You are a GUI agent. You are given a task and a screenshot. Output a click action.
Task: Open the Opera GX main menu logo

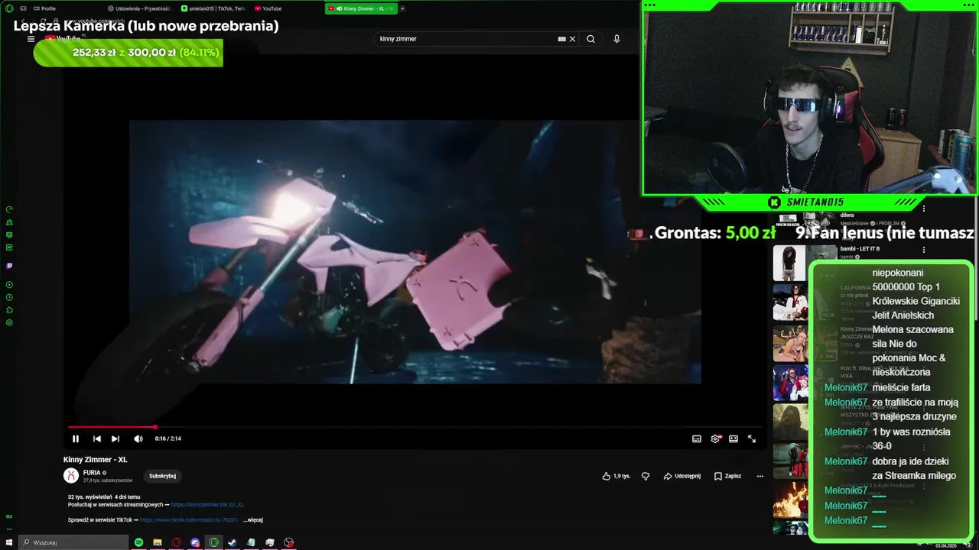tap(9, 8)
